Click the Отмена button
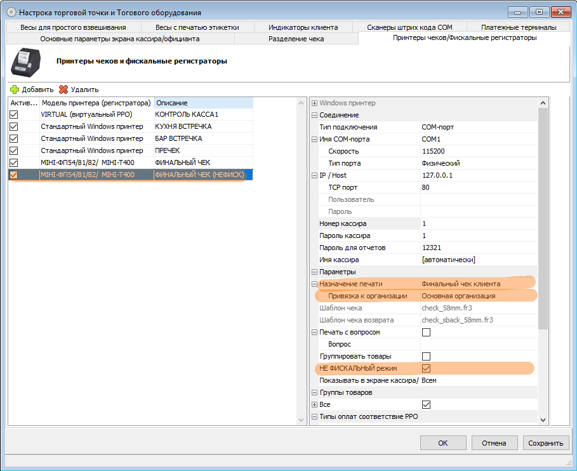Viewport: 577px width, 471px height. 493,443
